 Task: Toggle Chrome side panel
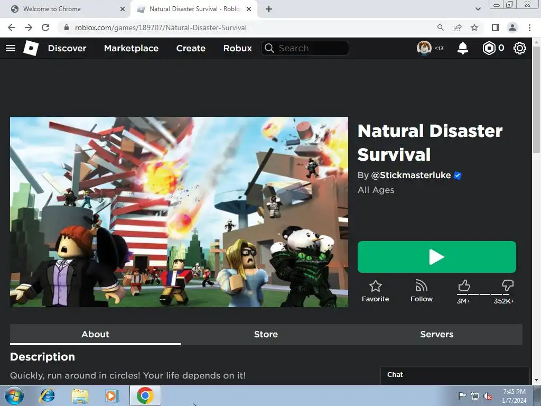(496, 27)
